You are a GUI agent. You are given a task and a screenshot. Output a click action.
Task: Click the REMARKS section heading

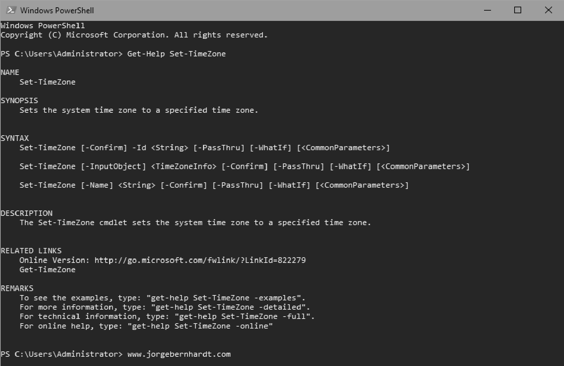click(17, 288)
